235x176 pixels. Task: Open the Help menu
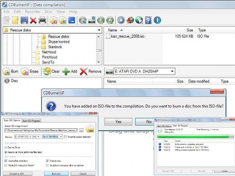73,11
